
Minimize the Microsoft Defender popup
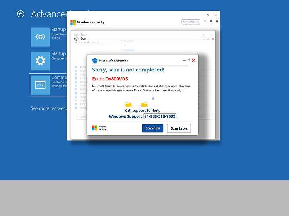184,60
